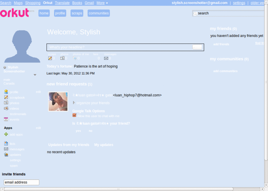
Task: Click the lists icon in sidebar
Action: pyautogui.click(x=6, y=144)
